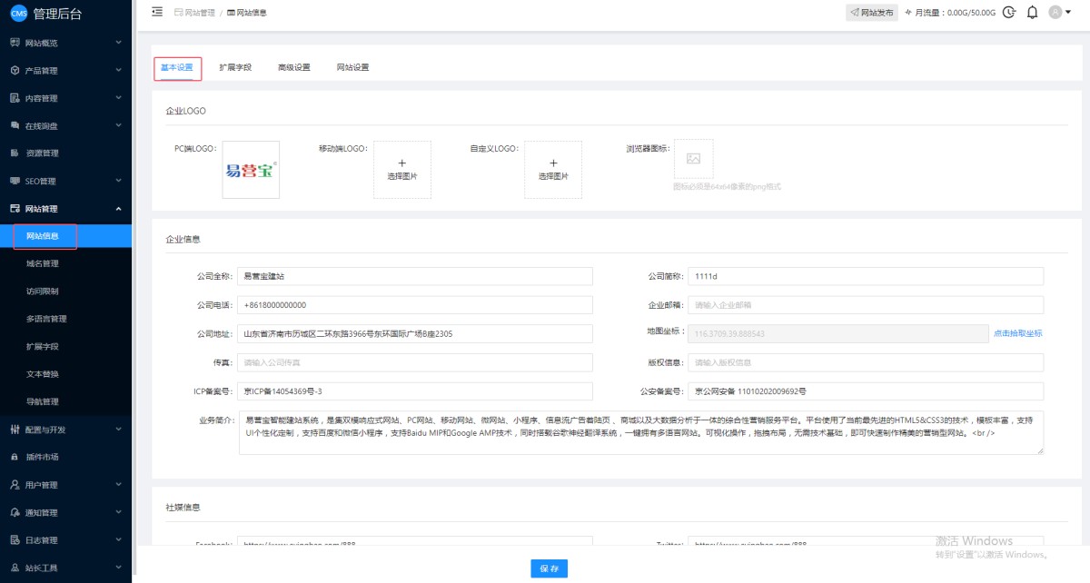Expand the SEO管理 sidebar menu
Viewport: 1090px width, 583px height.
click(x=65, y=181)
